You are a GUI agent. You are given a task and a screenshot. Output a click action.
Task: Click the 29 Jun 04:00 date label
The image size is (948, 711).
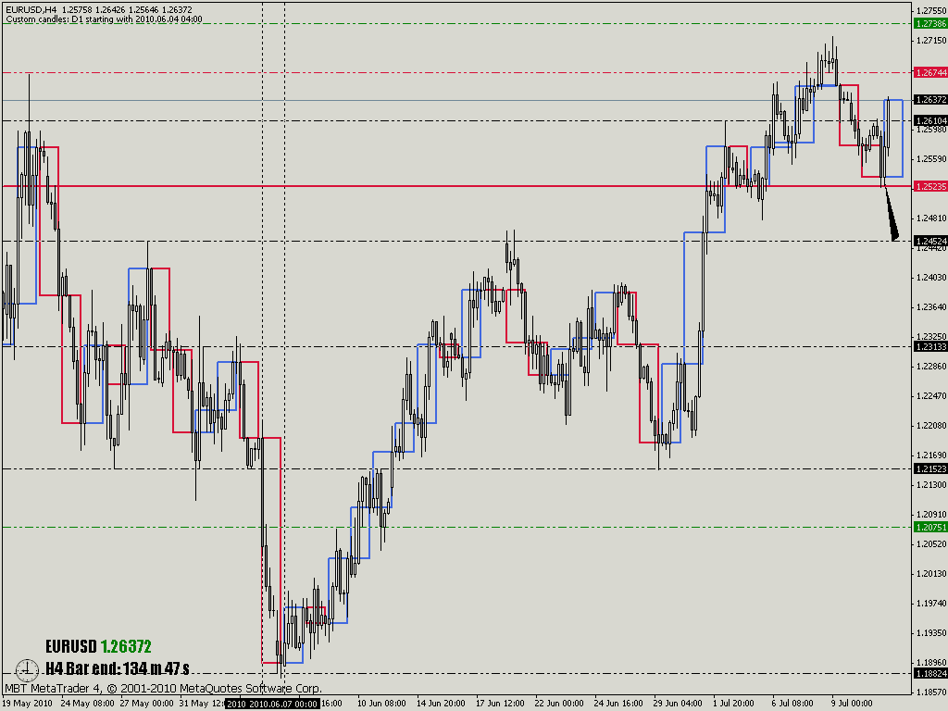677,704
